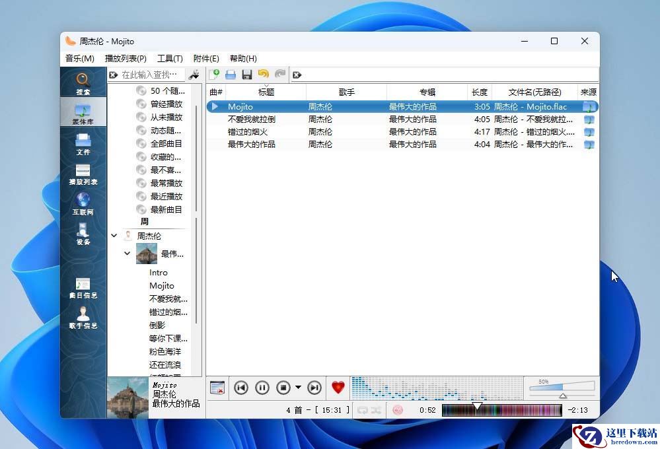
Task: Open the dropdown arrow beside stop button
Action: point(298,388)
